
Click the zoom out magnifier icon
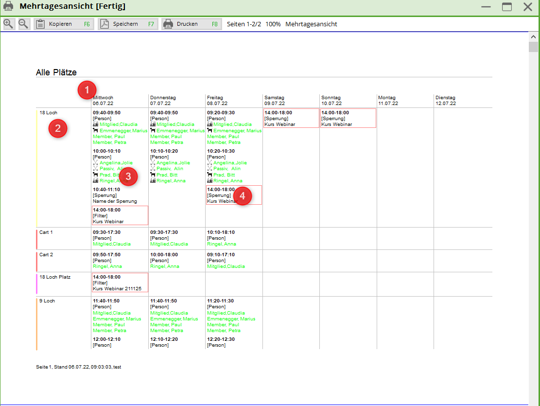(x=24, y=24)
